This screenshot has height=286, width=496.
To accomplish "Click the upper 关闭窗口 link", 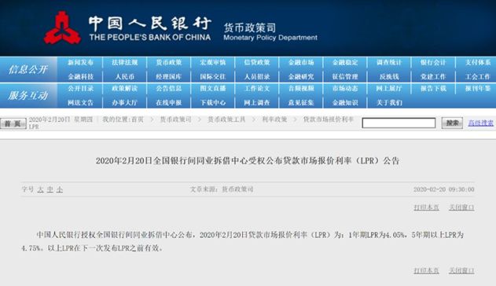I will point(461,207).
